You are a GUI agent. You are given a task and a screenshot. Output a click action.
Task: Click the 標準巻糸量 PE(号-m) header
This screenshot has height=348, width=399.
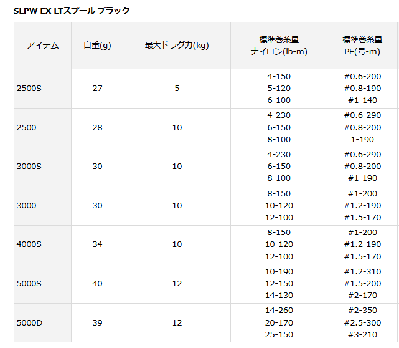pos(360,46)
